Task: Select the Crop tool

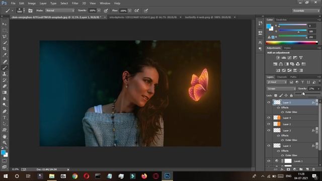Action: point(5,49)
